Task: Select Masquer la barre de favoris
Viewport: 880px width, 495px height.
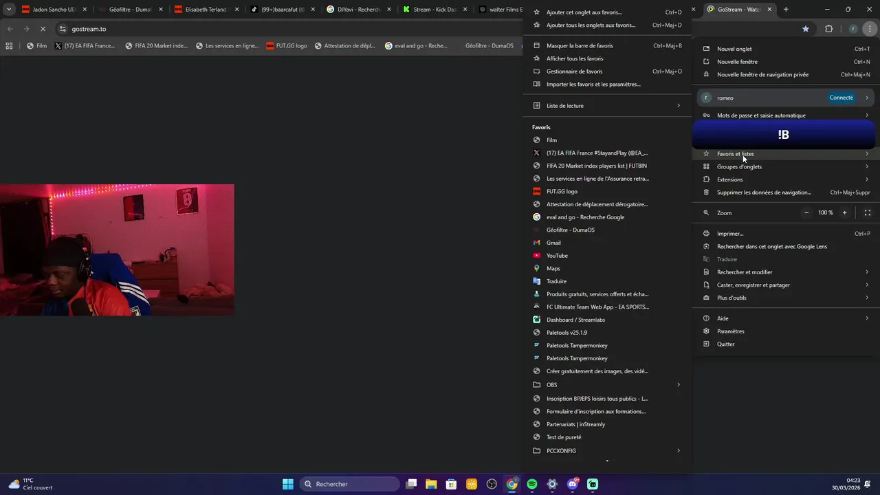Action: point(607,45)
